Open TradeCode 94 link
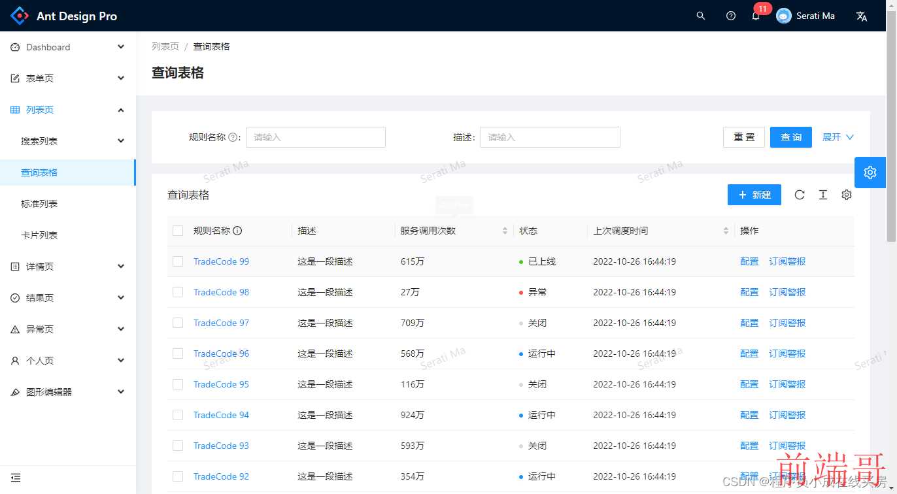The image size is (897, 494). pos(221,415)
